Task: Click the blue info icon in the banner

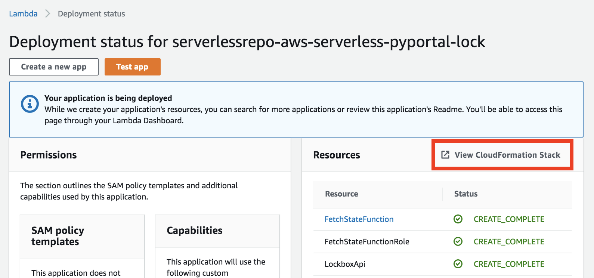Action: click(x=30, y=104)
